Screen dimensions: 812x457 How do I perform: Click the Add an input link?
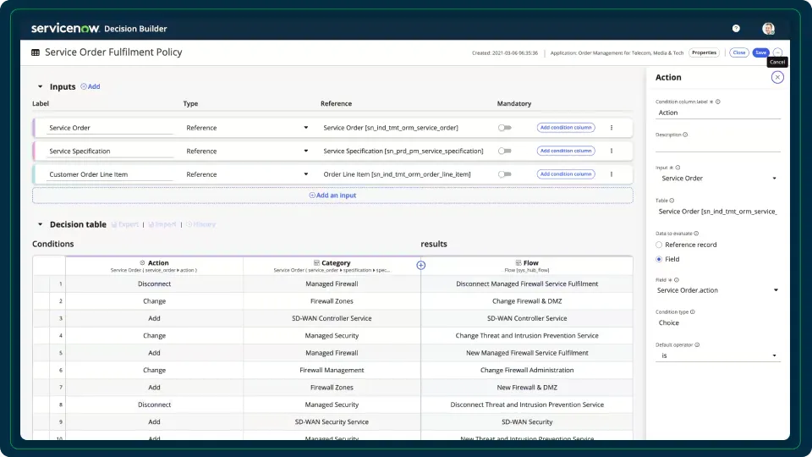332,195
